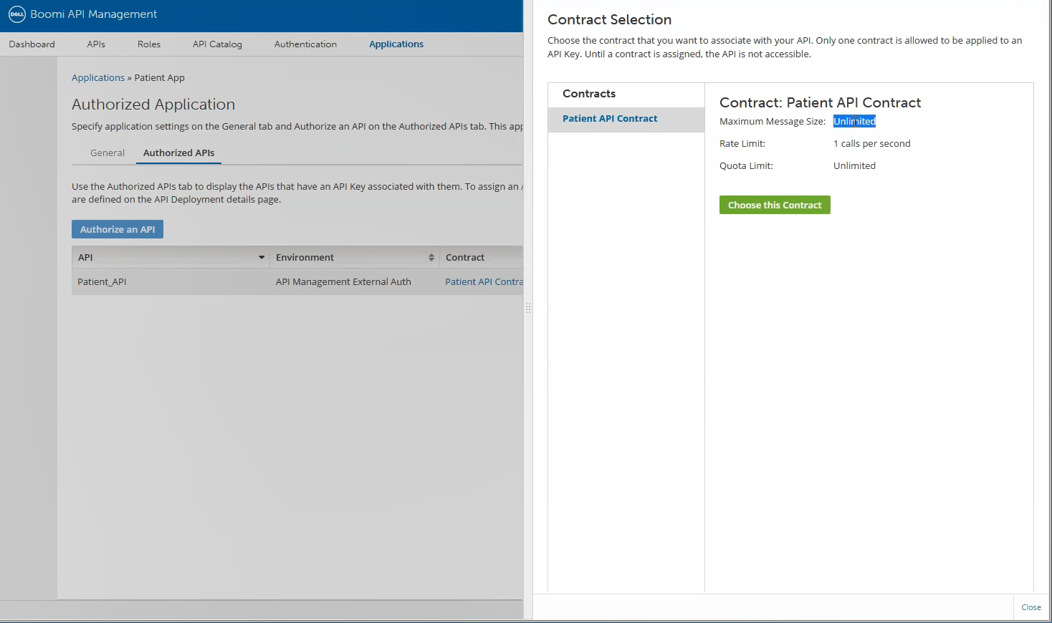Close the Contract Selection panel

click(1031, 607)
